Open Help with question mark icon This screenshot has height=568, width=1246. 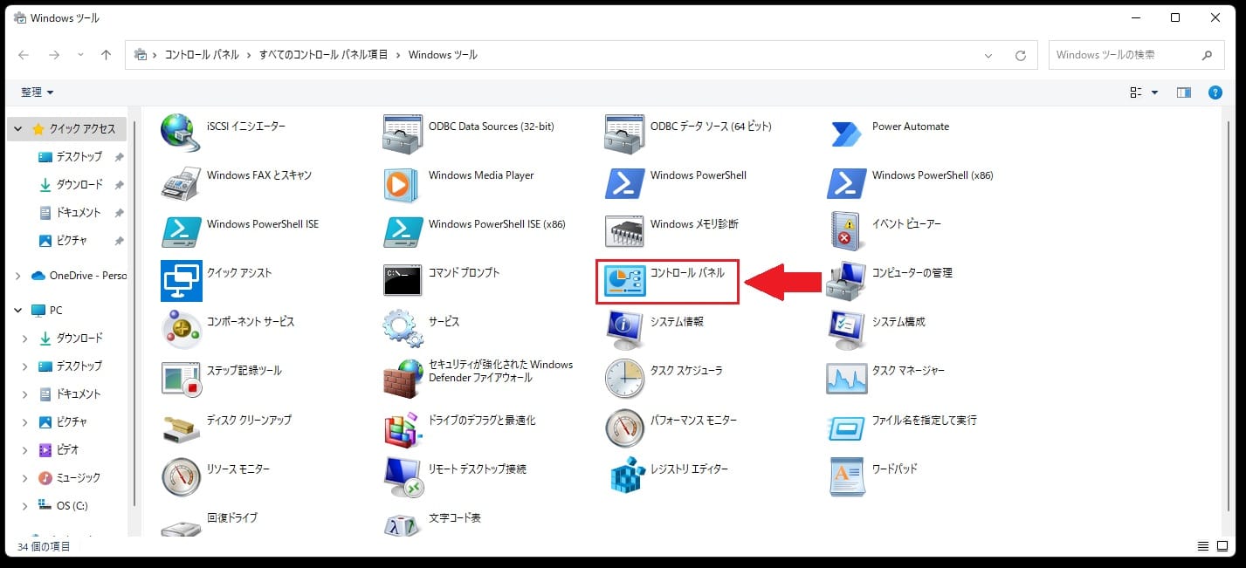(1215, 92)
